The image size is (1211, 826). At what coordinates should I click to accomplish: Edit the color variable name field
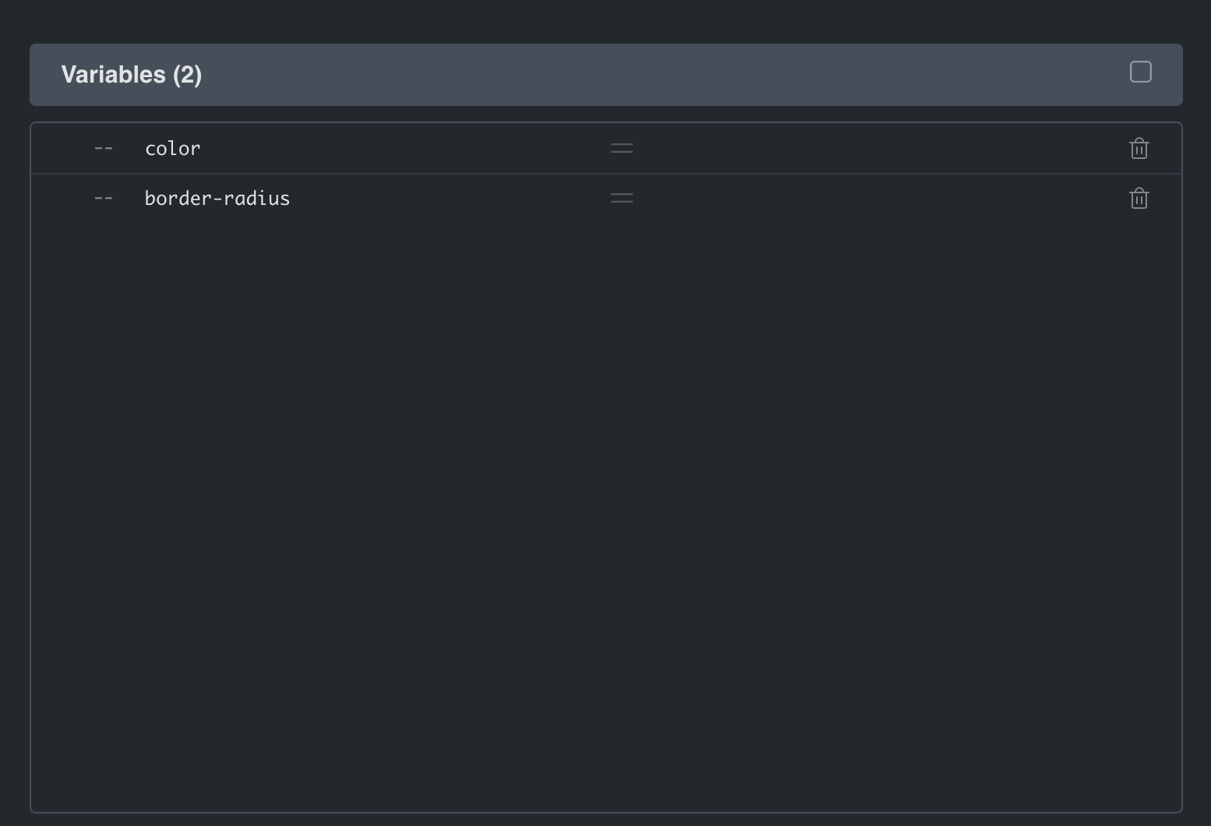click(366, 148)
